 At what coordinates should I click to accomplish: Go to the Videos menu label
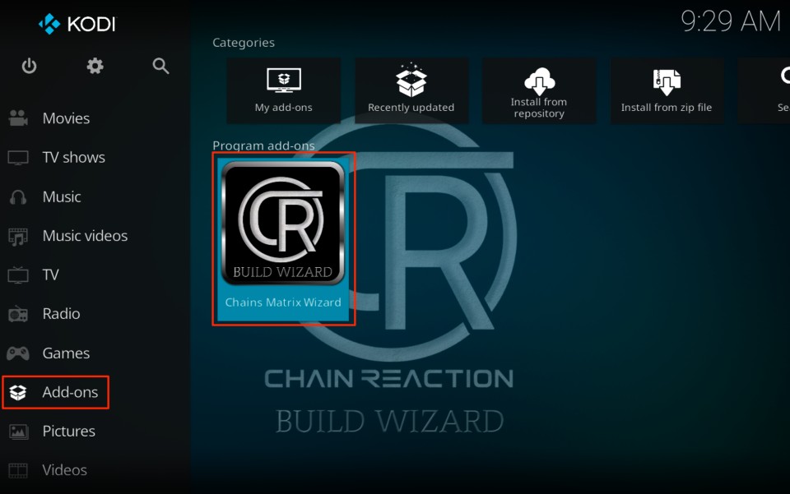[64, 470]
